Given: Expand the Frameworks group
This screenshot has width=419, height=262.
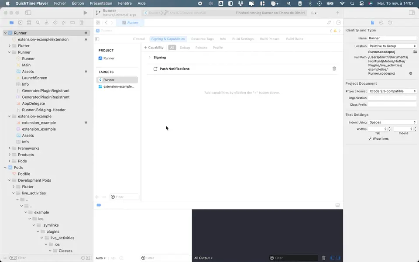Looking at the screenshot, I should (9, 148).
